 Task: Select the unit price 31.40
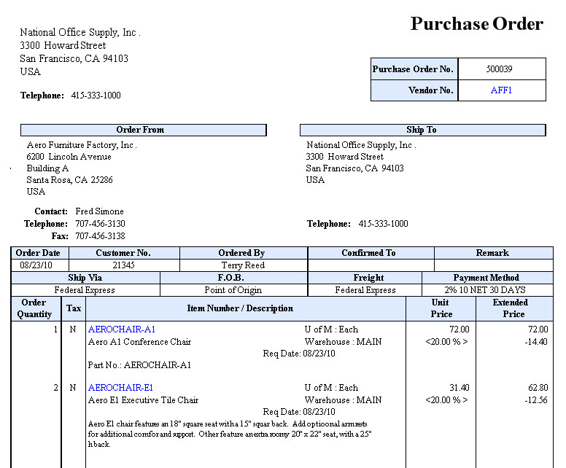pos(462,388)
